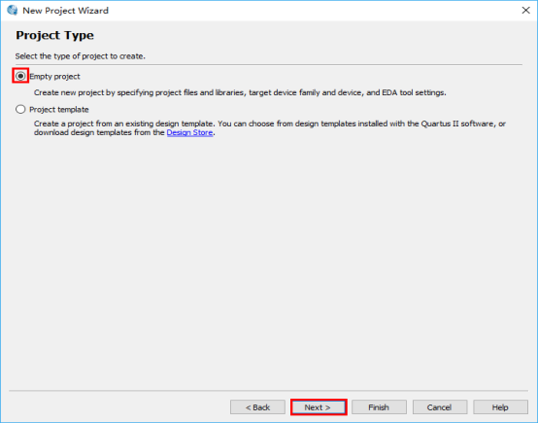
Task: Click the Project template description paragraph
Action: tap(270, 128)
